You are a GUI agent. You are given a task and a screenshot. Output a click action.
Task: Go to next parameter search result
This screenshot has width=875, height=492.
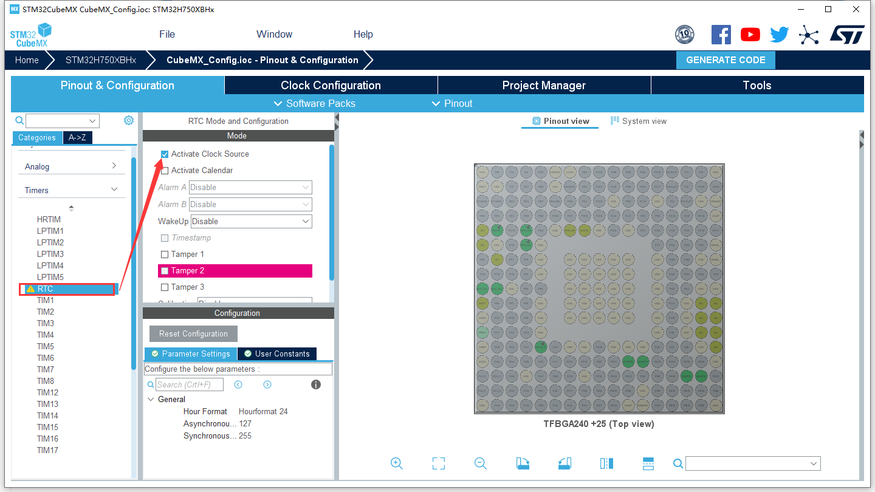click(x=267, y=384)
